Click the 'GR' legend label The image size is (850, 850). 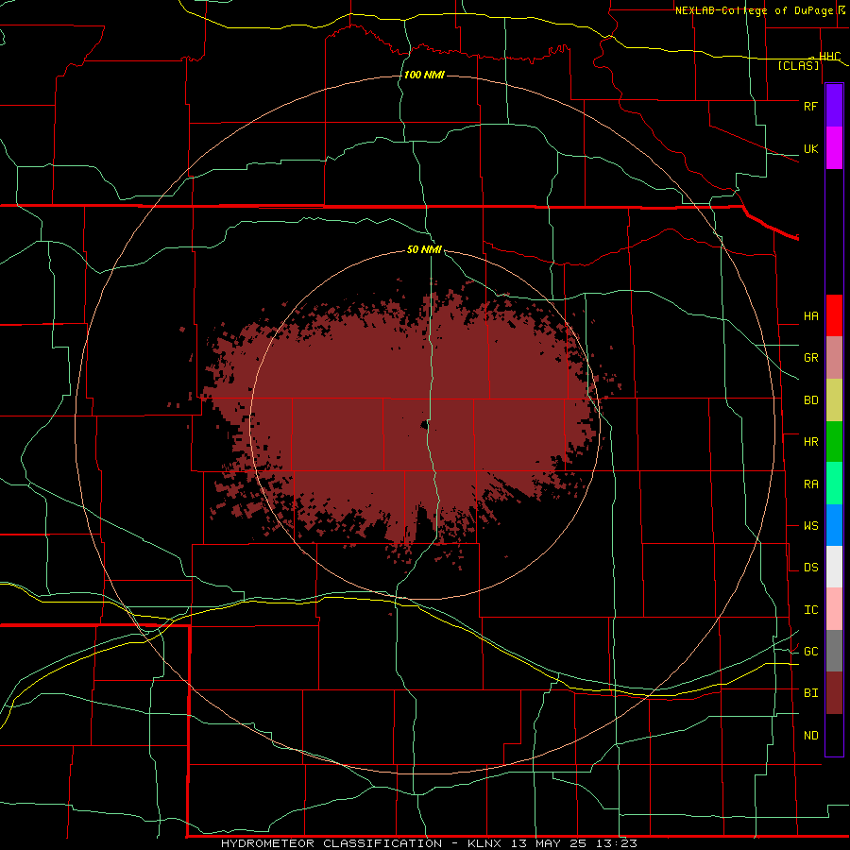810,358
